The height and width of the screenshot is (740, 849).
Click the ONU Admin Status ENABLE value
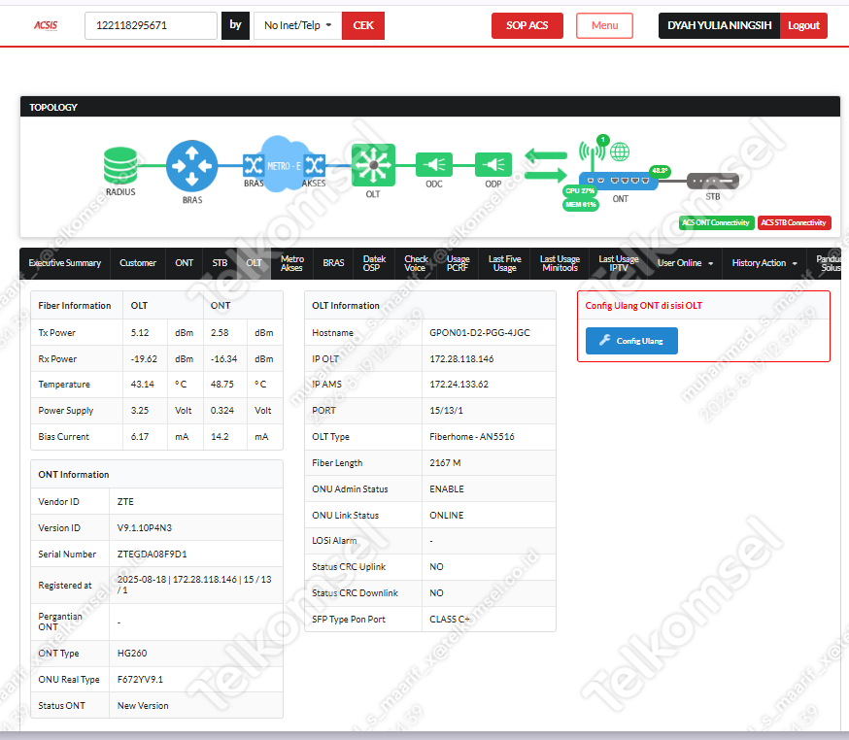(446, 489)
